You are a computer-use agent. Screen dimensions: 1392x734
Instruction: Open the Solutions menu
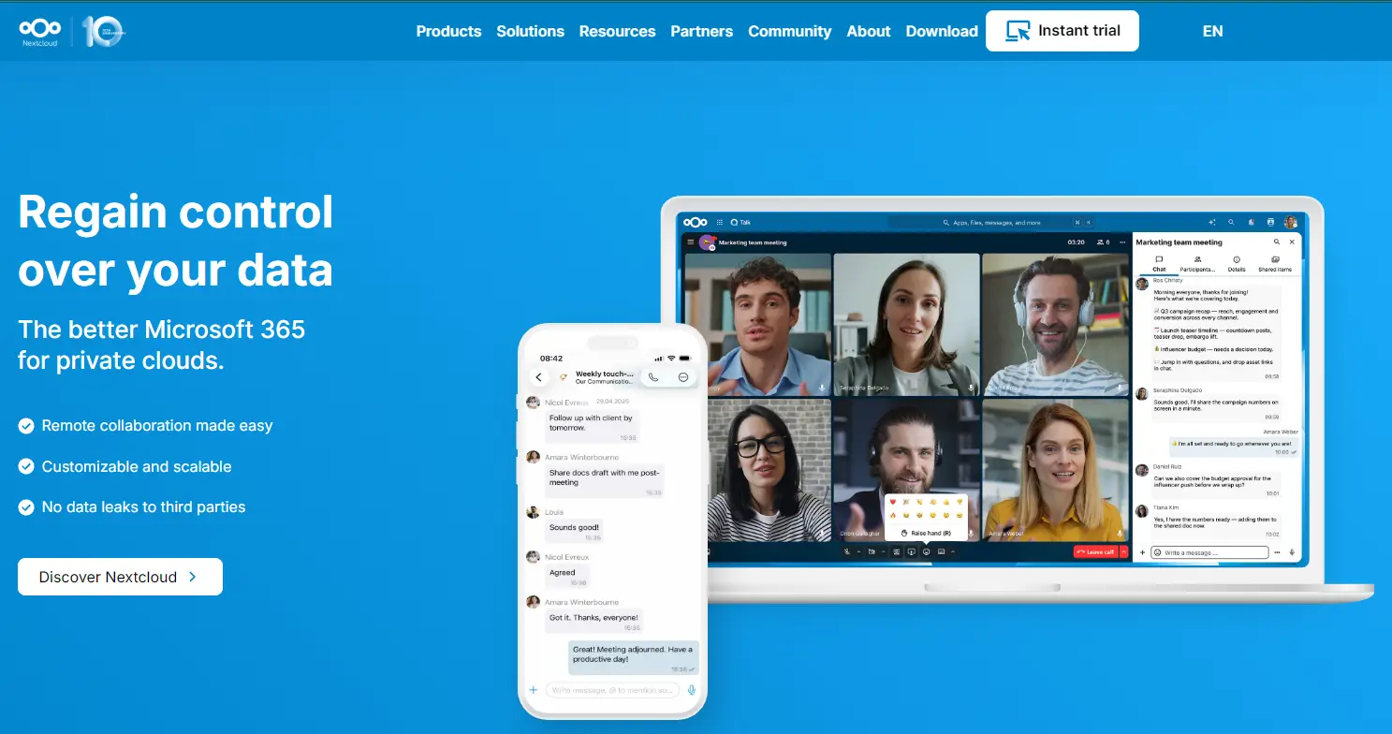click(x=530, y=31)
